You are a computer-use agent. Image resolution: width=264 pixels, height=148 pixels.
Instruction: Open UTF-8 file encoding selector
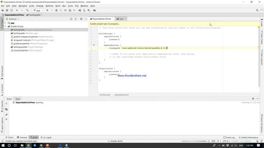click(x=226, y=141)
